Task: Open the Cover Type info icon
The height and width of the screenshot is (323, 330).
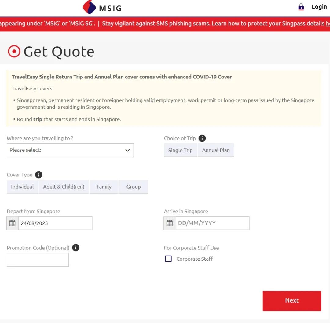Action: pyautogui.click(x=39, y=175)
